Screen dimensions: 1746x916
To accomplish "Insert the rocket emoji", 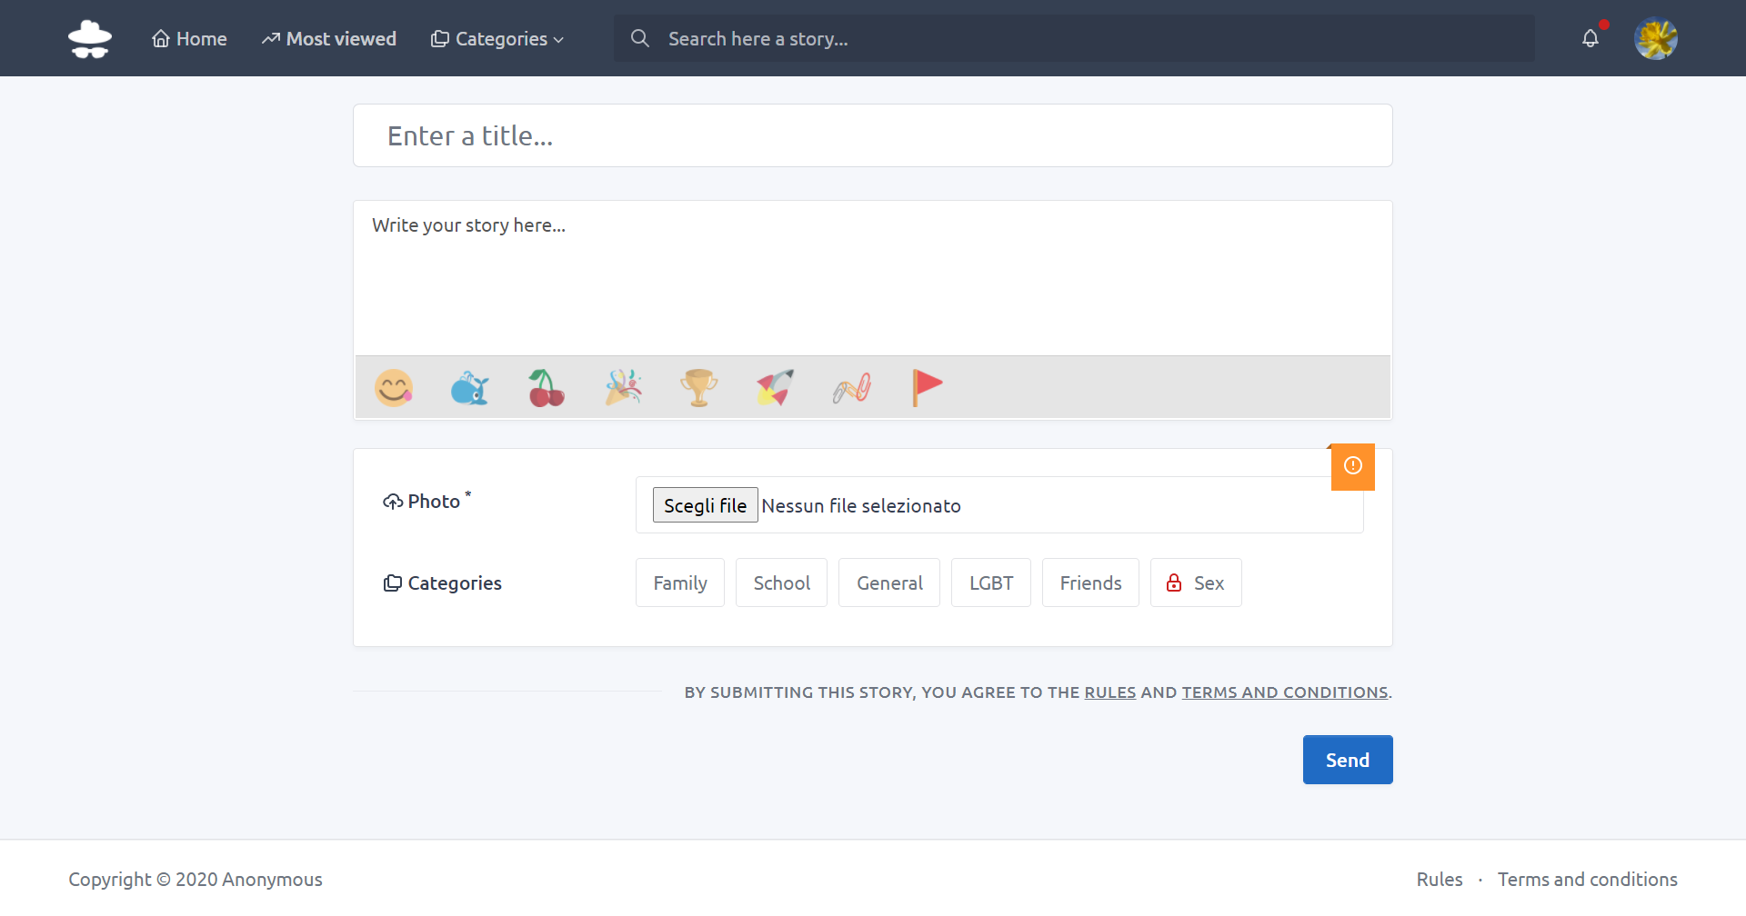I will [775, 387].
